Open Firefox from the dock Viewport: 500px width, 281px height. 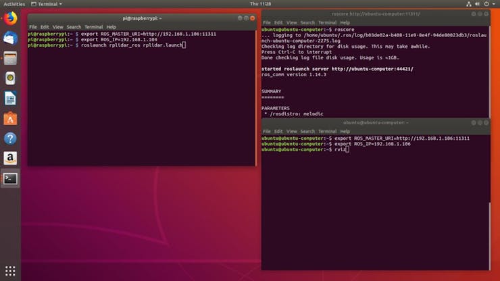tap(10, 18)
